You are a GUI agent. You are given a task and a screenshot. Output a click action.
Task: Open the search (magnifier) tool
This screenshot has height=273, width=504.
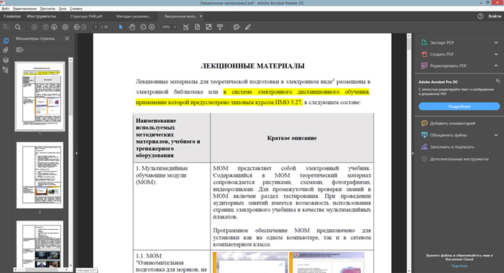(x=18, y=27)
